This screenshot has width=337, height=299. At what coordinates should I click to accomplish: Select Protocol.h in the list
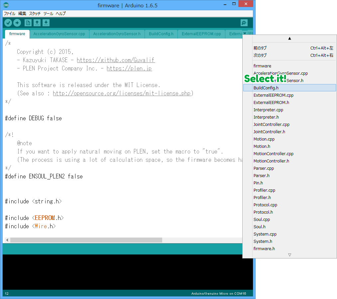tap(289, 212)
